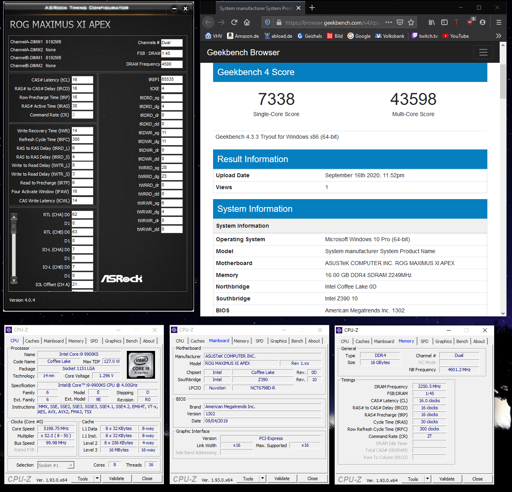Click the tREFI value field
This screenshot has height=492, width=512.
click(x=172, y=79)
